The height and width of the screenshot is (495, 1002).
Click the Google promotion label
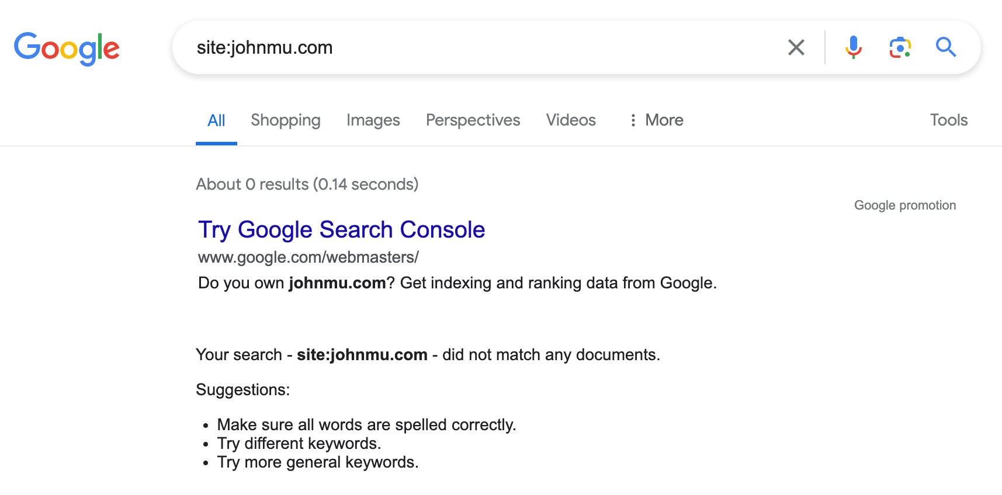pos(905,205)
